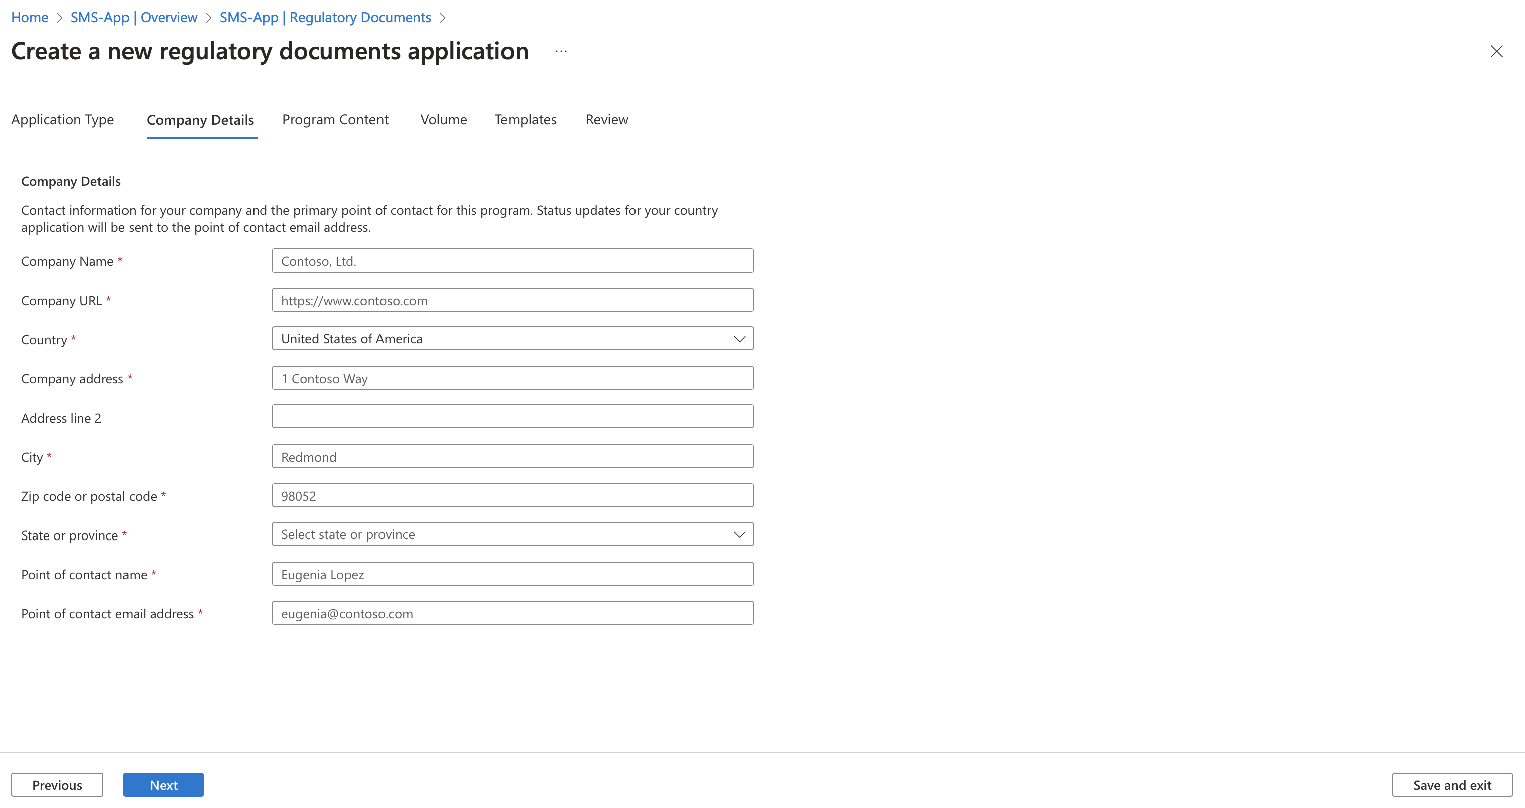Focus the Point of contact email field

tap(512, 613)
